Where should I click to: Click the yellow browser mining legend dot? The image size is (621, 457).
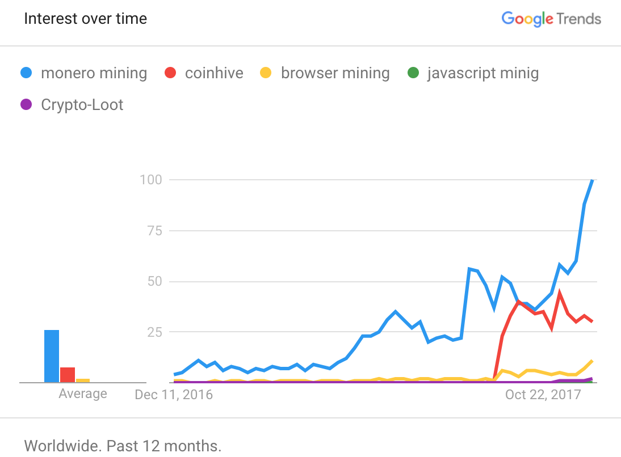coord(266,73)
